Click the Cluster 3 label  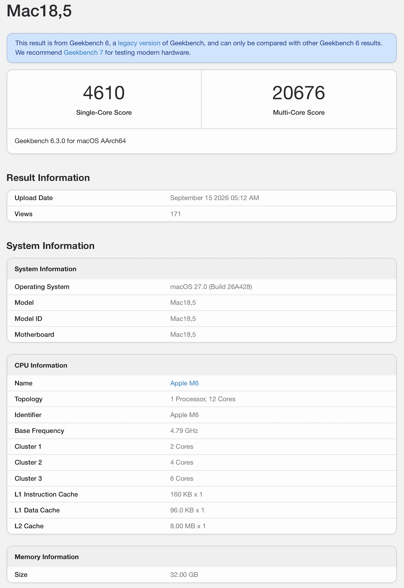click(28, 479)
